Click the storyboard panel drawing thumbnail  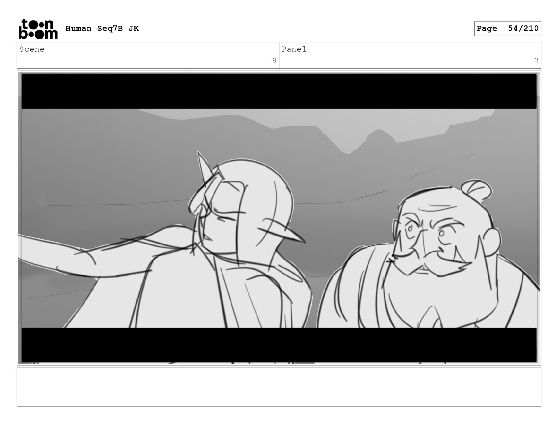pos(279,218)
